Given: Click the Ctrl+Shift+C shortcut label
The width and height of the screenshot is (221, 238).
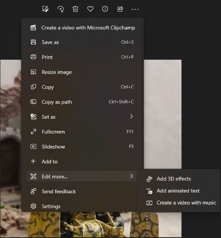Looking at the screenshot, I should click(x=121, y=102).
